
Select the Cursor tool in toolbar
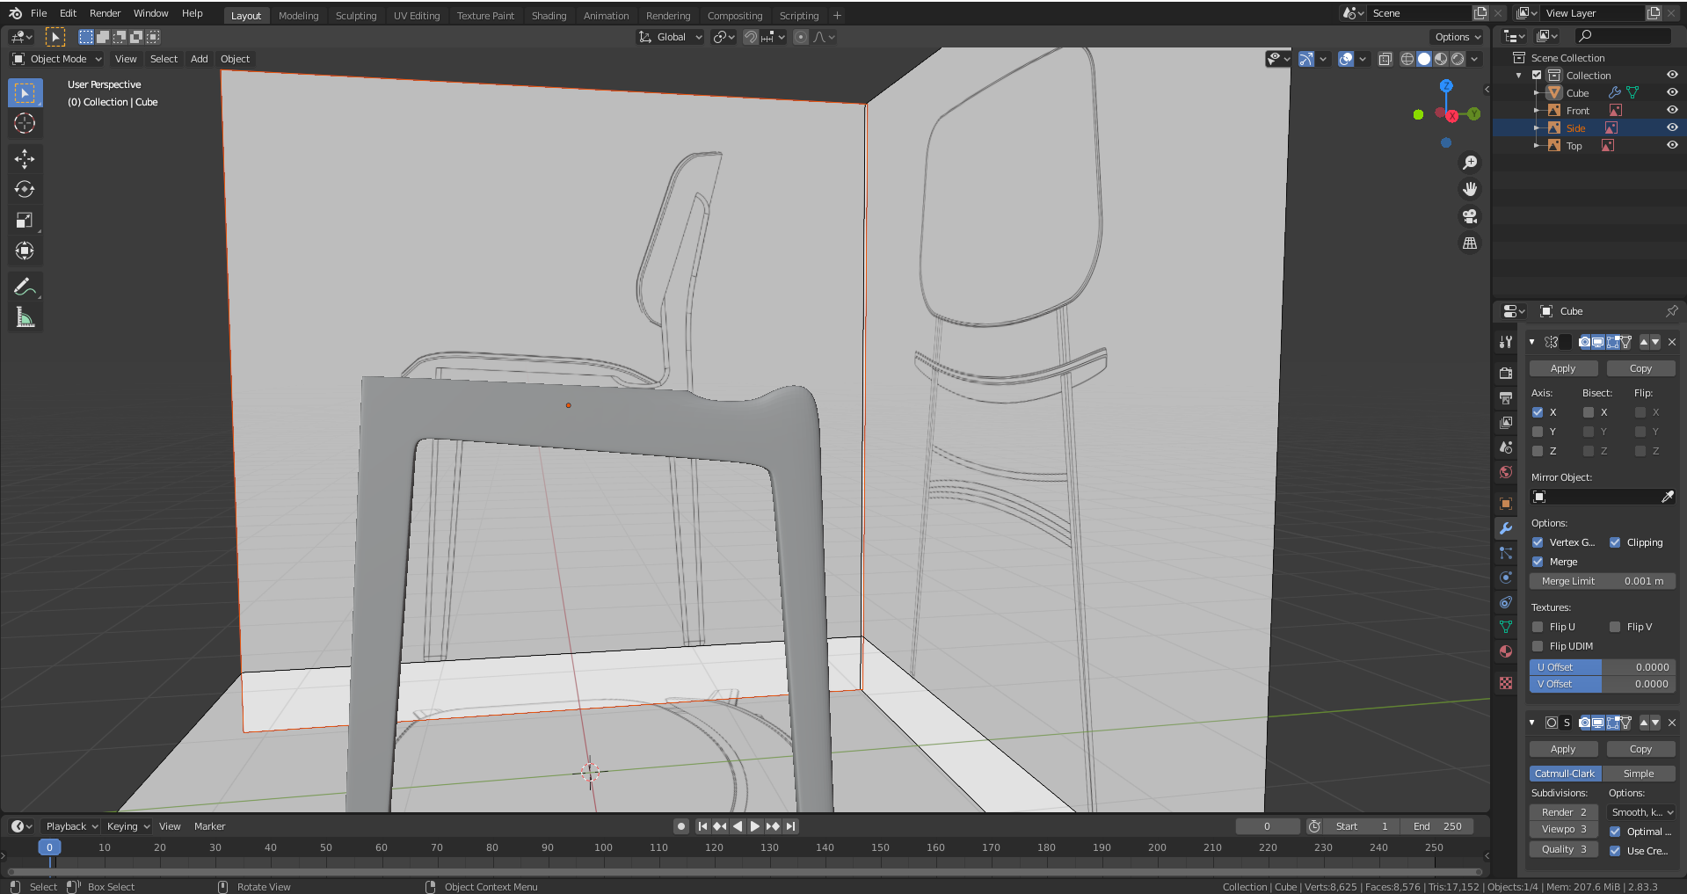point(25,123)
